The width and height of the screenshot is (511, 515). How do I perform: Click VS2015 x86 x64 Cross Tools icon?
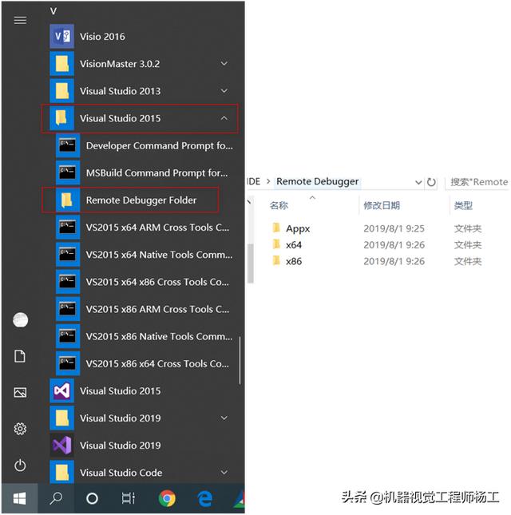[68, 363]
